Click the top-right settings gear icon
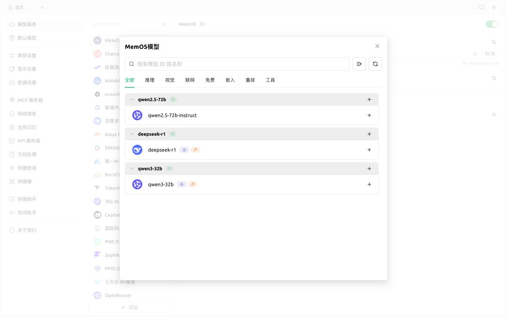This screenshot has width=507, height=317. (494, 8)
